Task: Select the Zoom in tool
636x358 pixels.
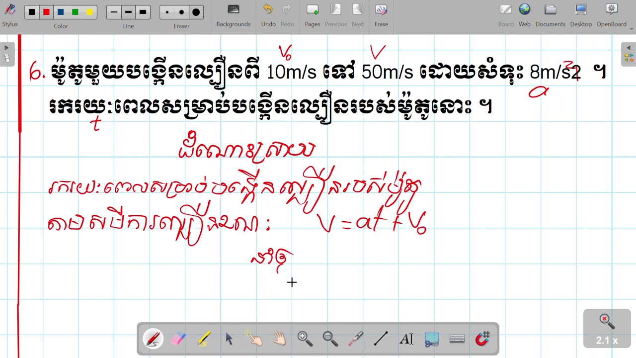Action: [305, 339]
